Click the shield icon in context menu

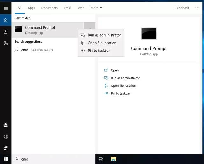[83, 35]
